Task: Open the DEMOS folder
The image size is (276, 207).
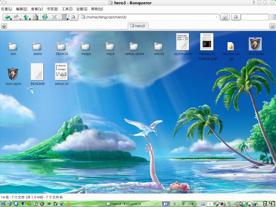Action: pyautogui.click(x=62, y=49)
